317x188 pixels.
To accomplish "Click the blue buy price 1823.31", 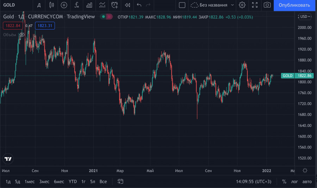I will tap(45, 26).
